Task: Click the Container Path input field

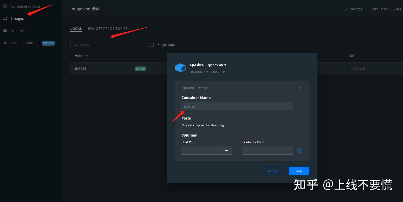Action: 268,150
